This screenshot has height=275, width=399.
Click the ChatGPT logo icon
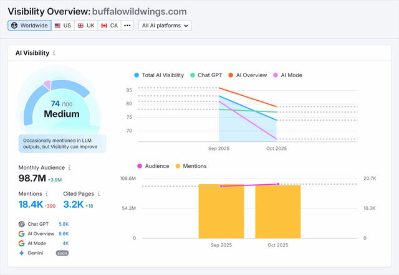(x=22, y=224)
